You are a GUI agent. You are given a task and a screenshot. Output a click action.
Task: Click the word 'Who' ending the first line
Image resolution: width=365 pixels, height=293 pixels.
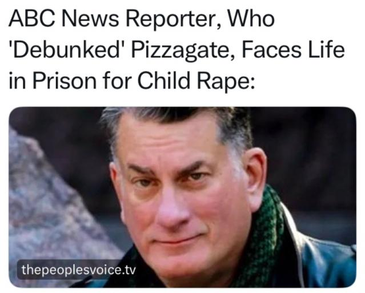coord(251,19)
